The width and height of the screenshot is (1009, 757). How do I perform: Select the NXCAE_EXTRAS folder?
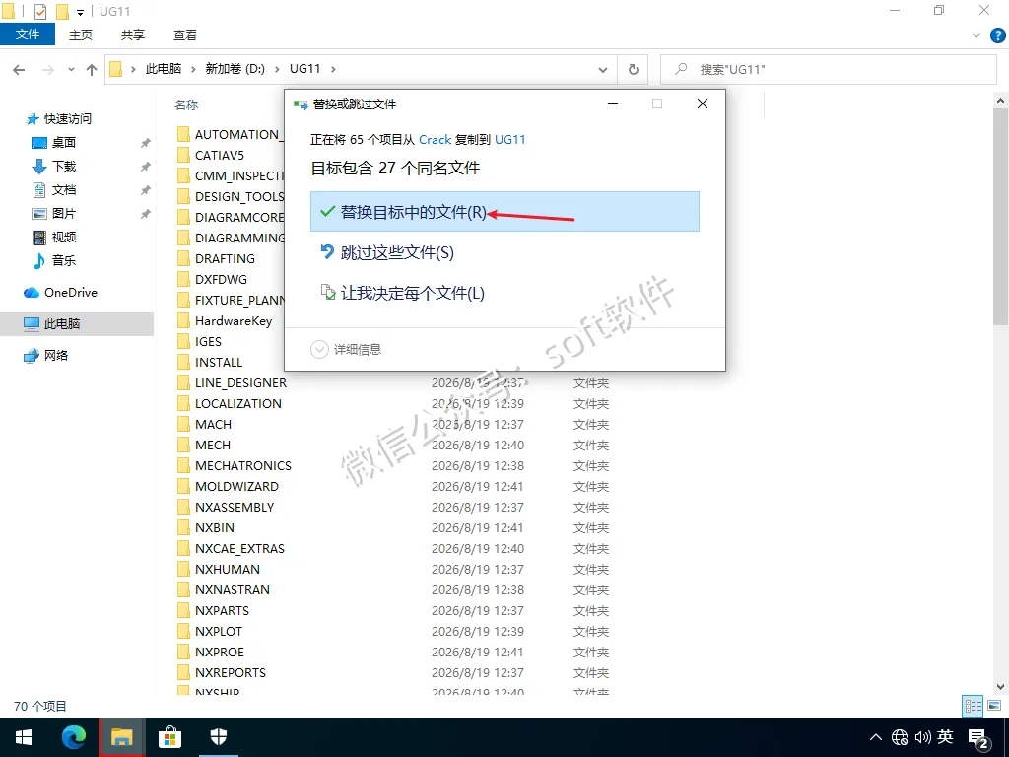239,548
